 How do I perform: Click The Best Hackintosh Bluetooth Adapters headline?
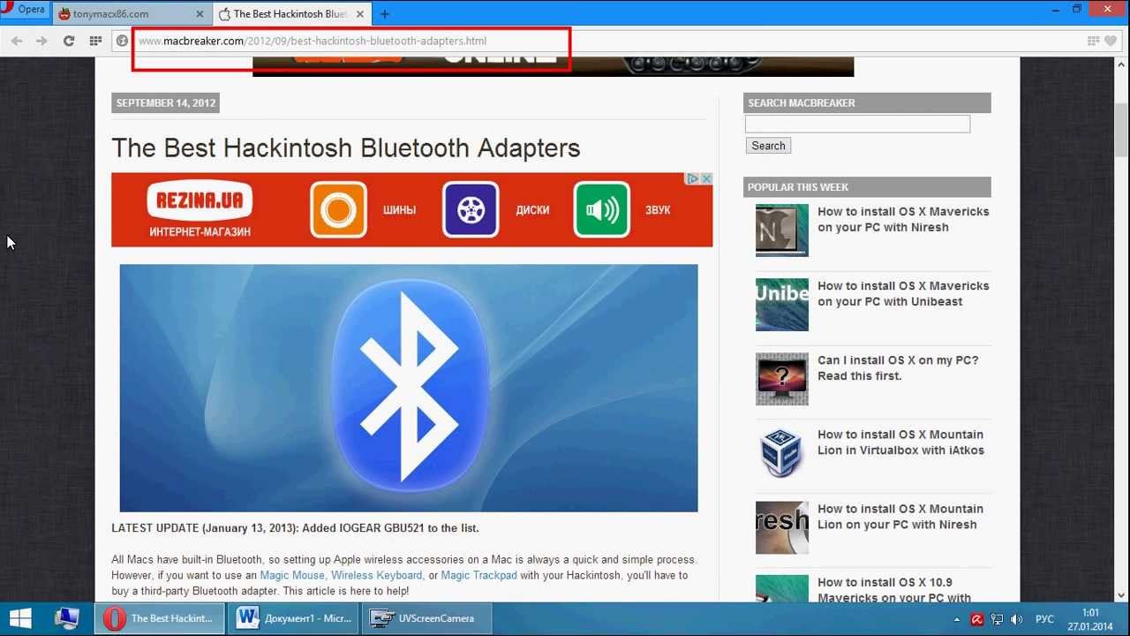[x=346, y=148]
